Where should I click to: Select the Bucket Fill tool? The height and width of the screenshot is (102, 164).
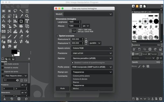27,31
